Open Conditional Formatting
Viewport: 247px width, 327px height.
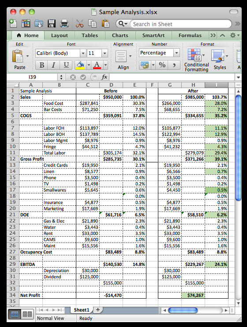[x=196, y=60]
